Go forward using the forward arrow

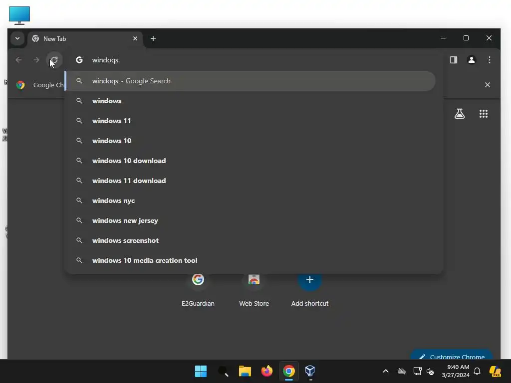[36, 60]
